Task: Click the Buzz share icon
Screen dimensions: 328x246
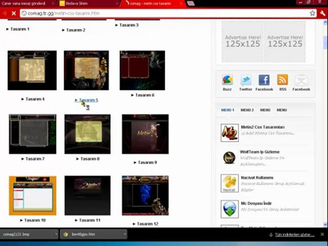Action: pos(228,80)
